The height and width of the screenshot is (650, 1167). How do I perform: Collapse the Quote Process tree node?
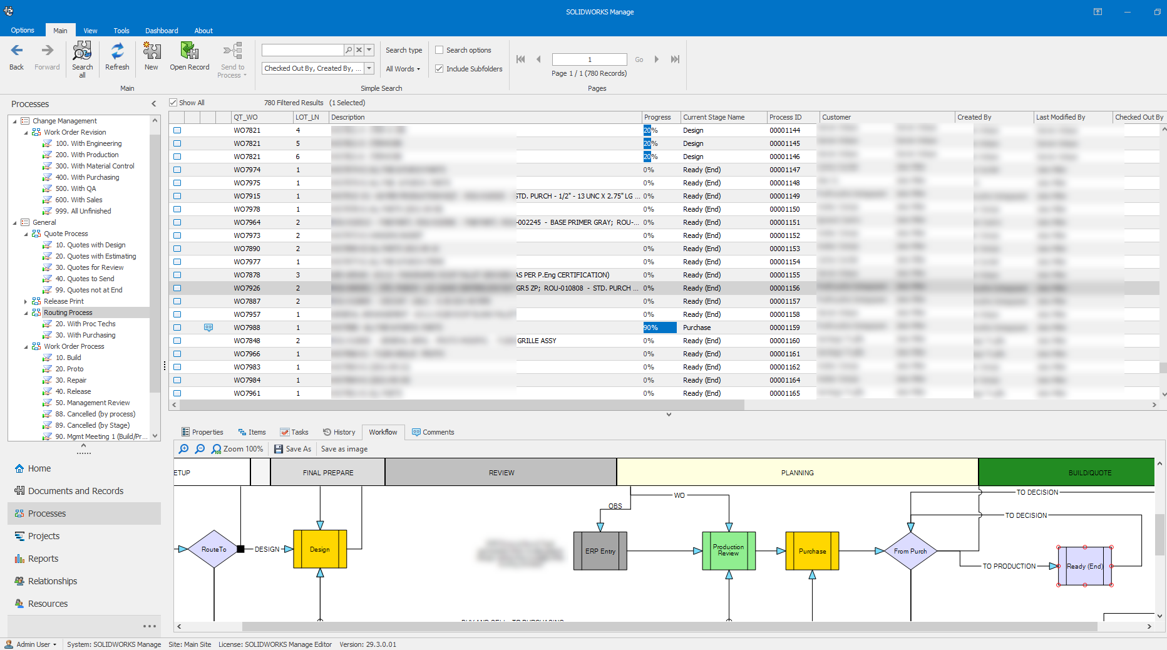[26, 234]
